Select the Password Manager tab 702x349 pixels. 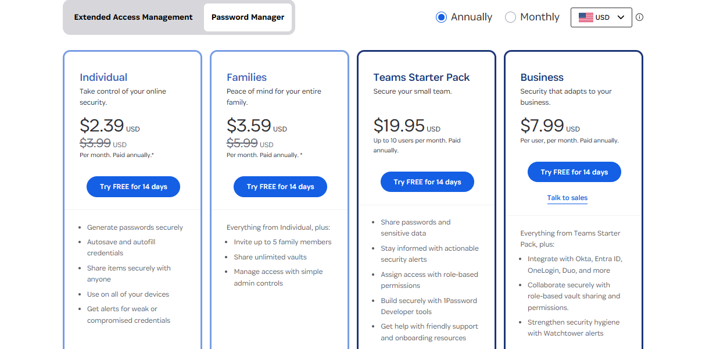[x=248, y=17]
